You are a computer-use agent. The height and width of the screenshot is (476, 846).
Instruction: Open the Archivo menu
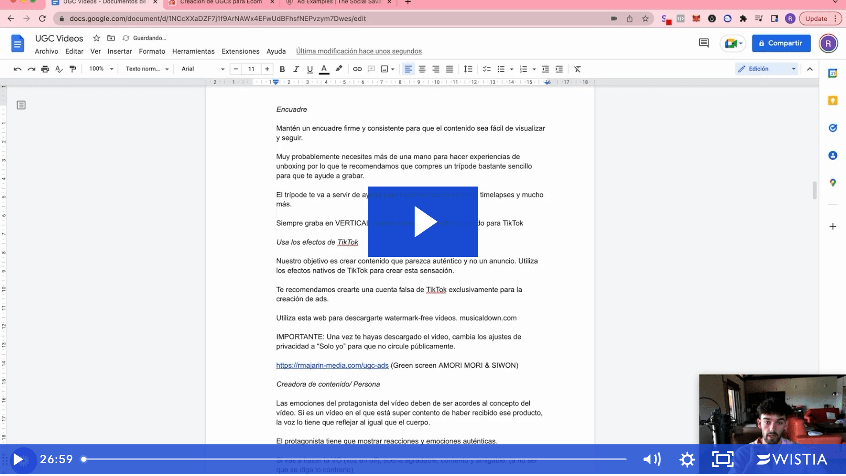pos(46,51)
